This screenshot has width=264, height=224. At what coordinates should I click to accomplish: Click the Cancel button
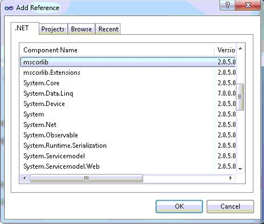230,206
